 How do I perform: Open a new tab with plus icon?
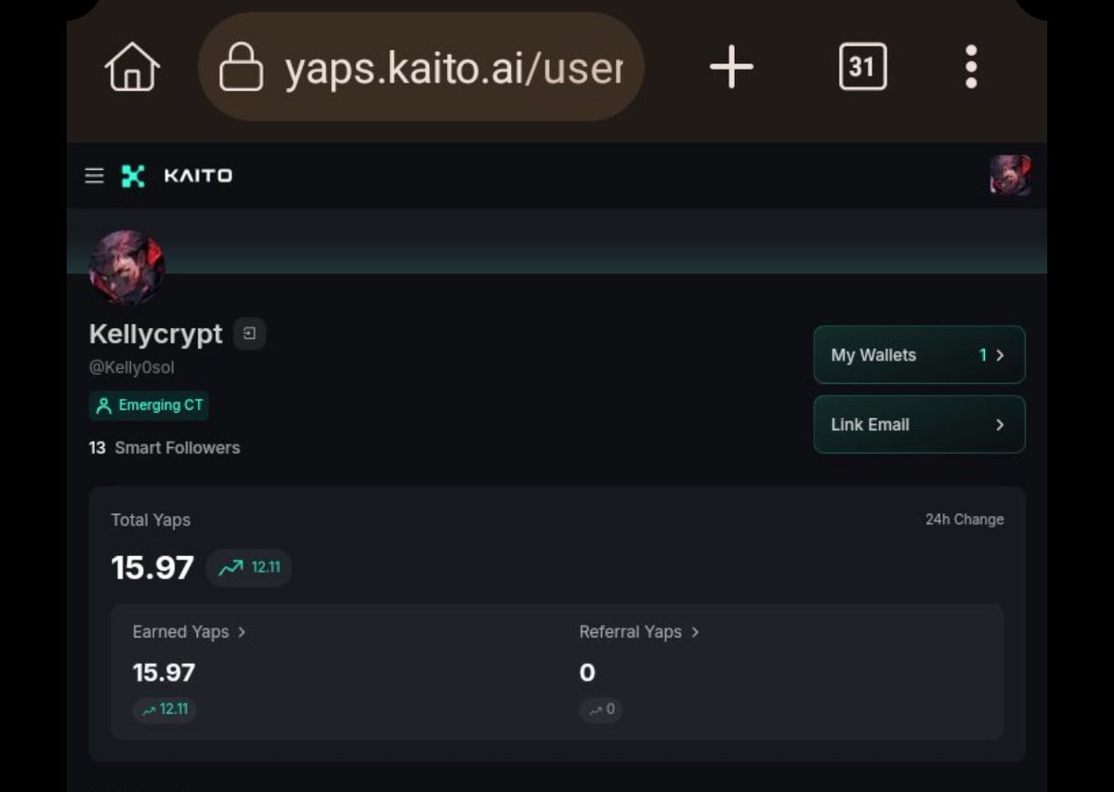(x=731, y=68)
